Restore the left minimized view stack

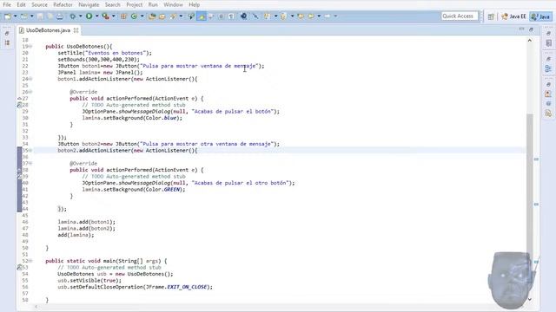coord(7,33)
